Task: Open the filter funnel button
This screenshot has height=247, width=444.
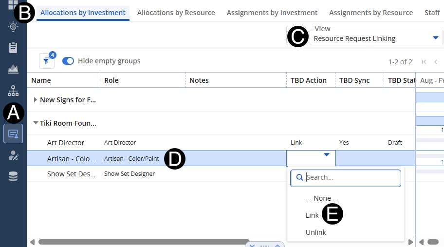Action: tap(46, 61)
